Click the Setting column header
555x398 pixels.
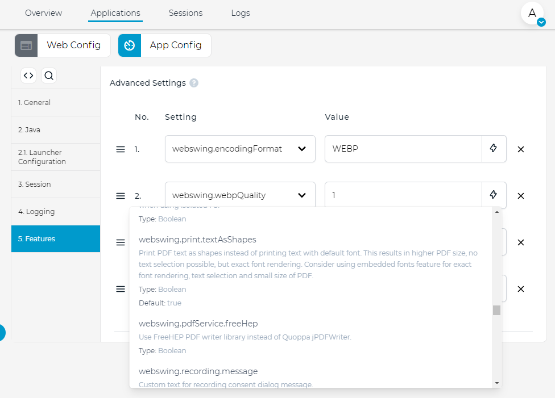point(180,117)
